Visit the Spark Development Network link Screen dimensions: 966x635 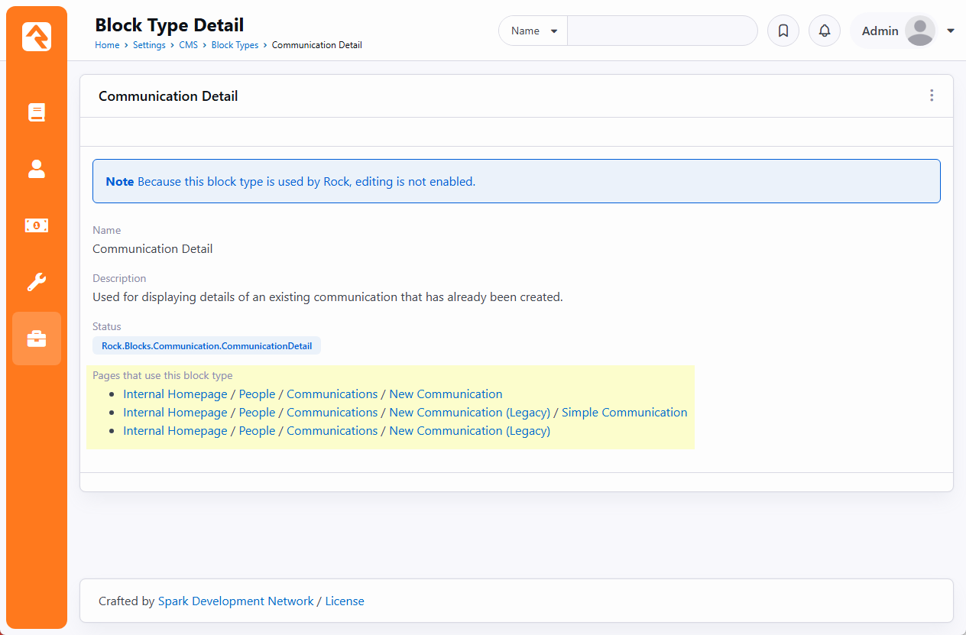pyautogui.click(x=235, y=601)
